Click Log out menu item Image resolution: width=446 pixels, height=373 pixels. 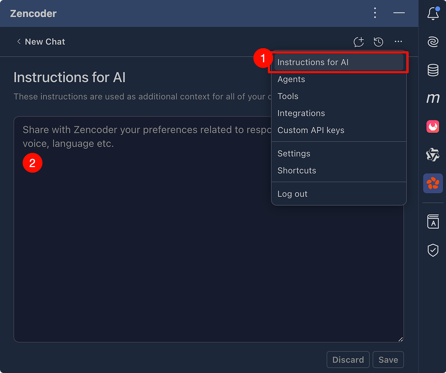click(339, 194)
